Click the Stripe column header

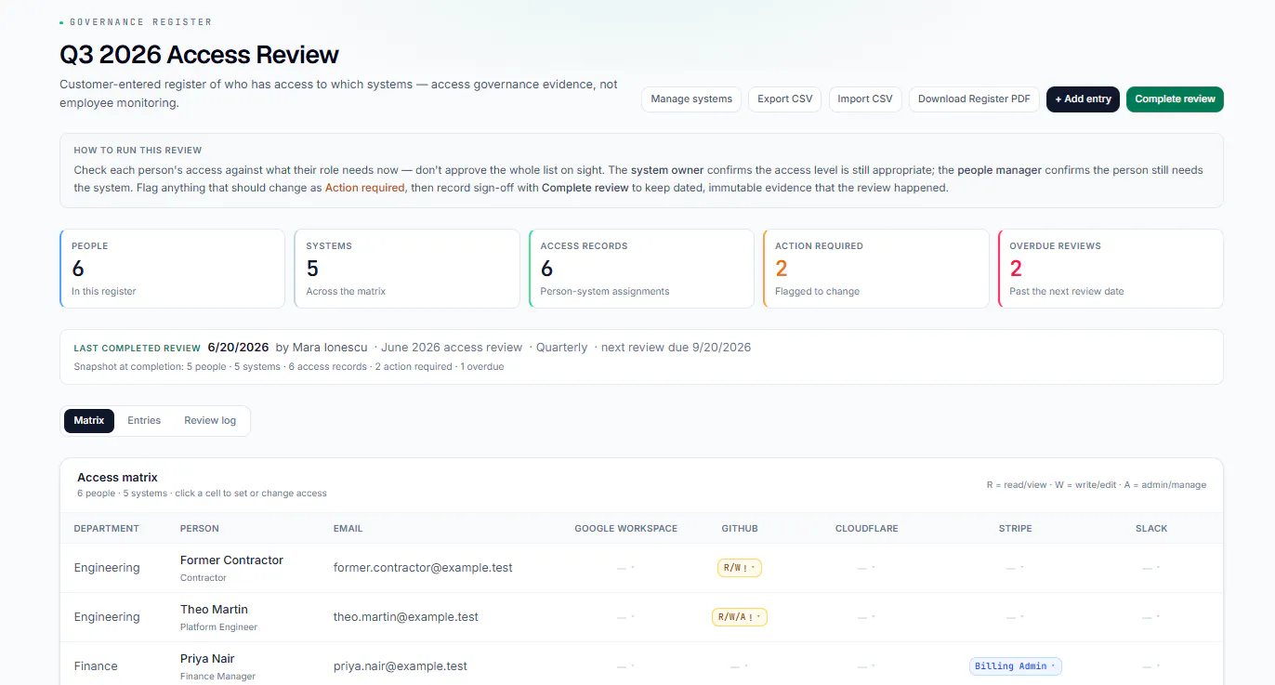click(x=1015, y=528)
